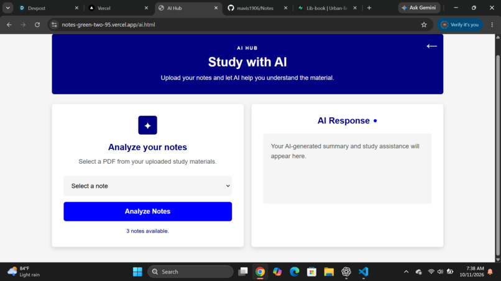This screenshot has width=501, height=281.
Task: Click the 3 notes available text
Action: (147, 231)
